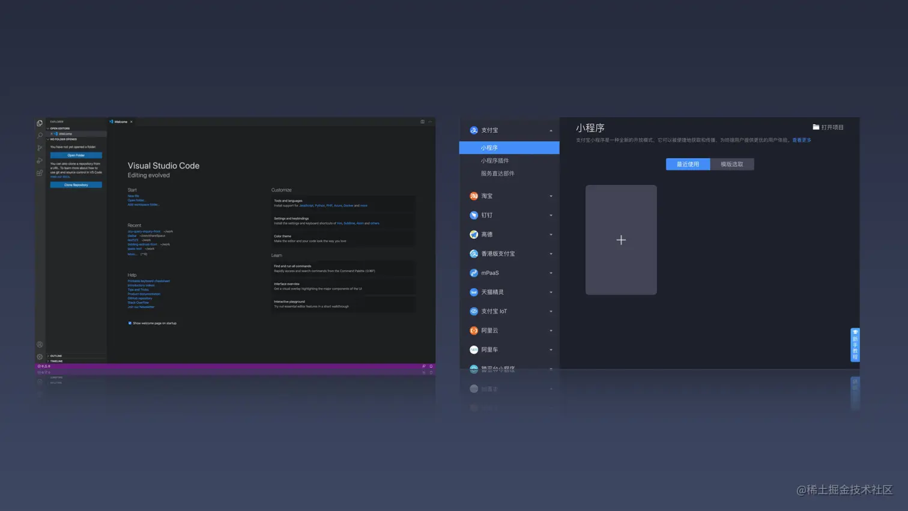Click the 天猫精灵 icon
Screen dimensions: 908x511
tap(474, 292)
